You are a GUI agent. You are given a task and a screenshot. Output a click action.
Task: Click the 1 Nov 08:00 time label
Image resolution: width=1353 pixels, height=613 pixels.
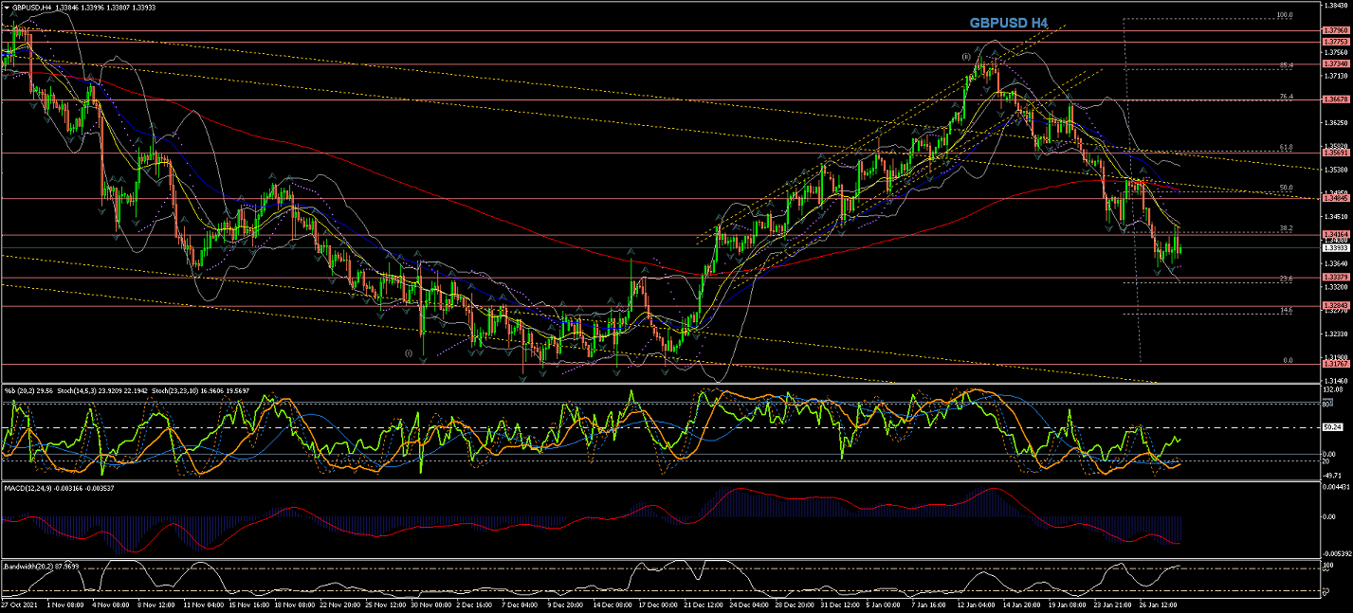click(x=64, y=604)
